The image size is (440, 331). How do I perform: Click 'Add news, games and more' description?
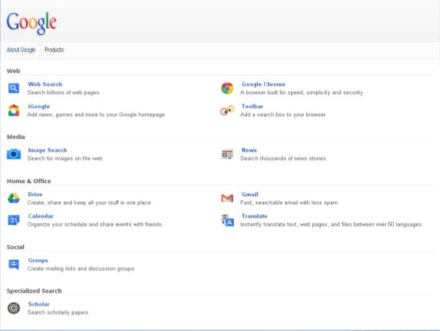[x=96, y=115]
